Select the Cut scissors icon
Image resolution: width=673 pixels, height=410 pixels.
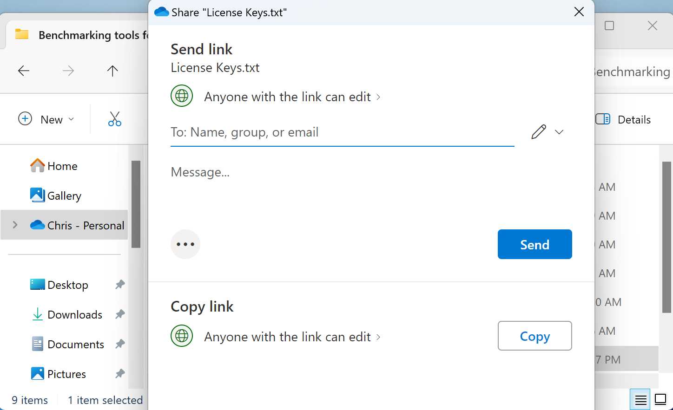[x=115, y=119]
